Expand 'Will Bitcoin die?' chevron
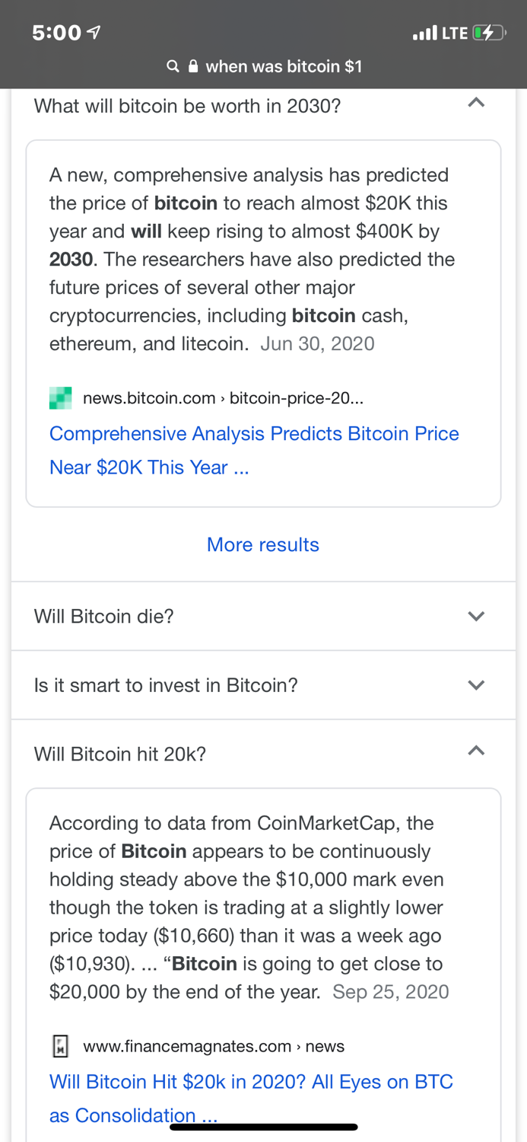The width and height of the screenshot is (527, 1142). tap(476, 616)
